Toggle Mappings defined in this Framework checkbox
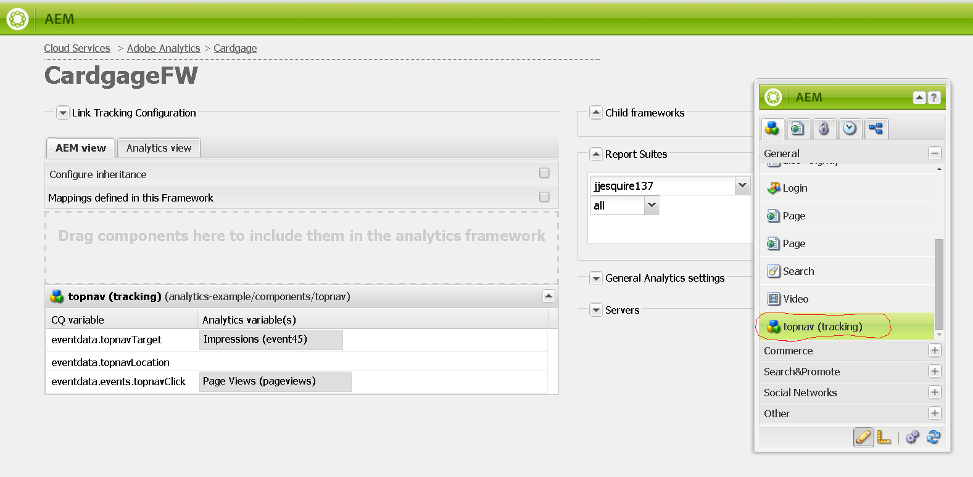 [544, 197]
